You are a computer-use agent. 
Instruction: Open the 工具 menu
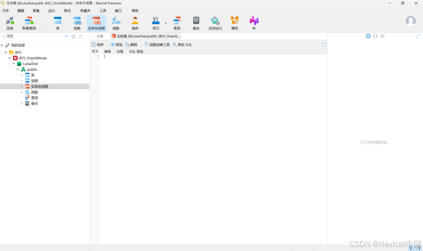pyautogui.click(x=103, y=10)
